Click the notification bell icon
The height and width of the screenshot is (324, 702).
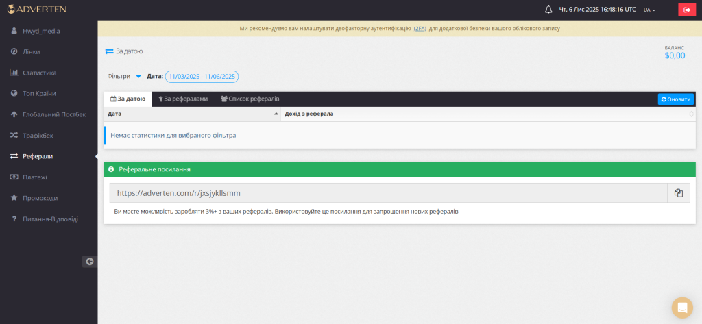point(548,10)
